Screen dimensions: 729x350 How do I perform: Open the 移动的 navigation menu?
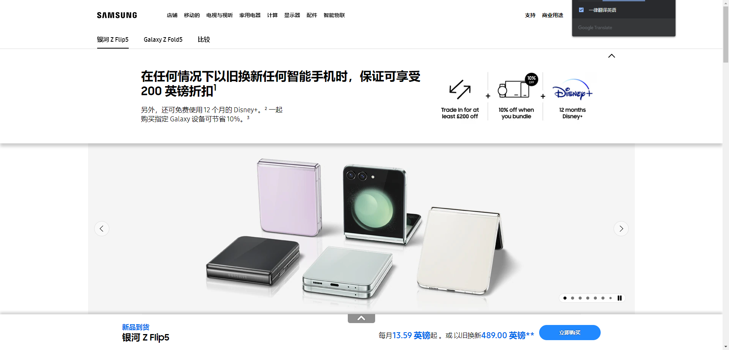[x=192, y=15]
